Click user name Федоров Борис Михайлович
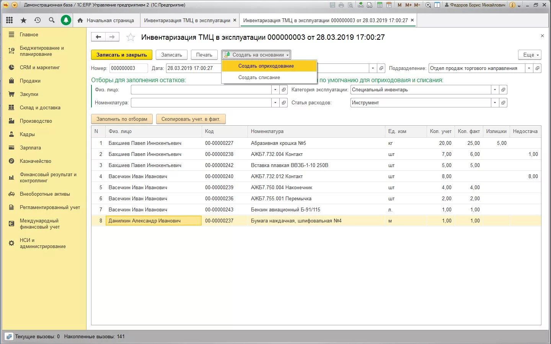Viewport: 551px width, 344px height. pyautogui.click(x=477, y=5)
